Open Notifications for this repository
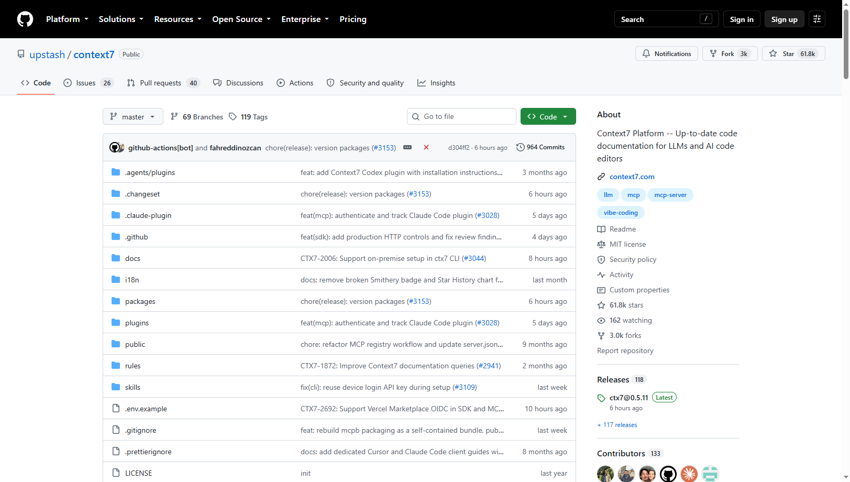 coord(667,53)
